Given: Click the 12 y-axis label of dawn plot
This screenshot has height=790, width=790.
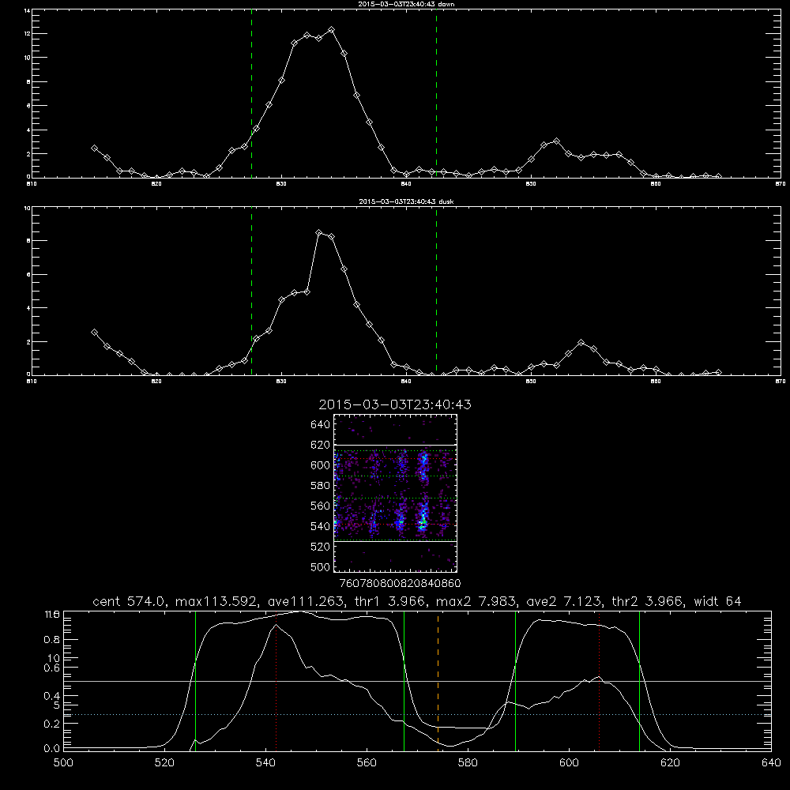Looking at the screenshot, I should (27, 34).
